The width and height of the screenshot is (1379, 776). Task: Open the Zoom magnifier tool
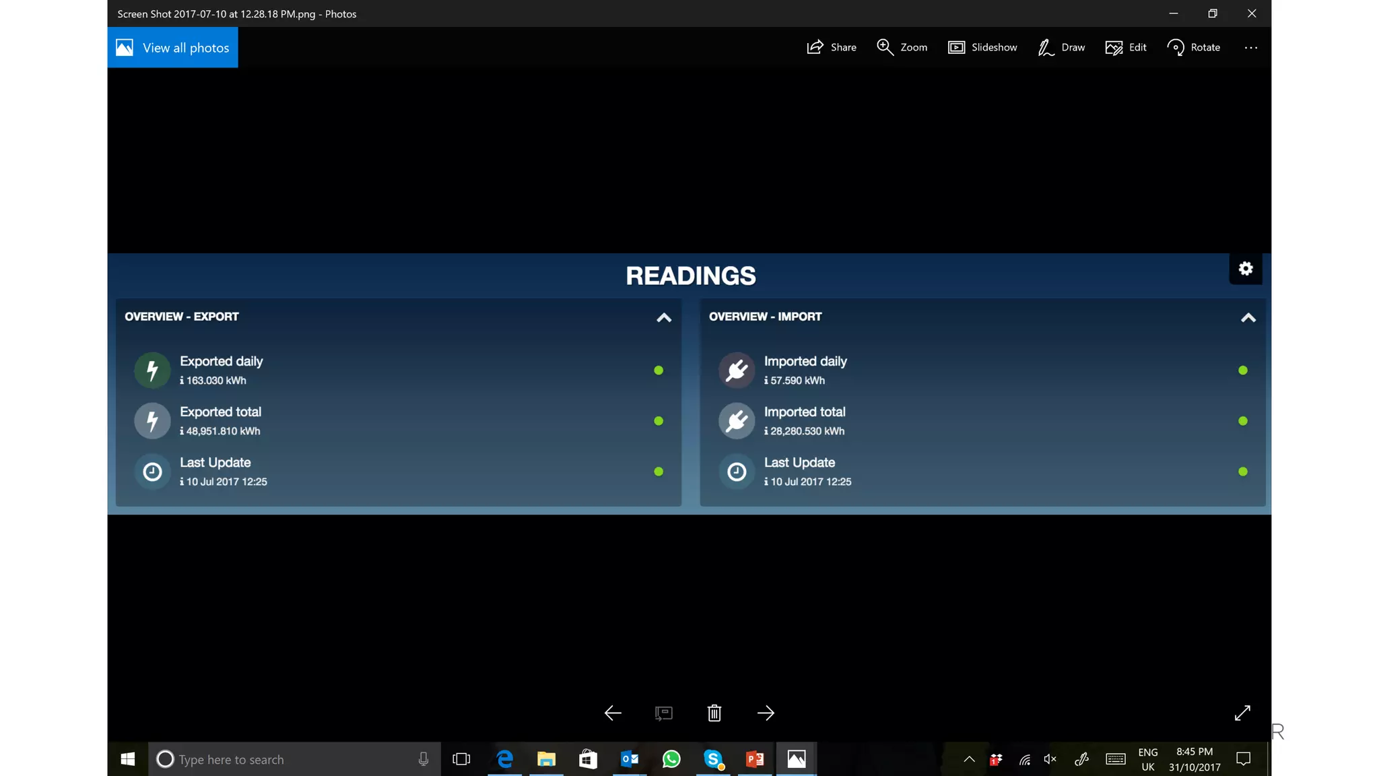[x=885, y=47]
